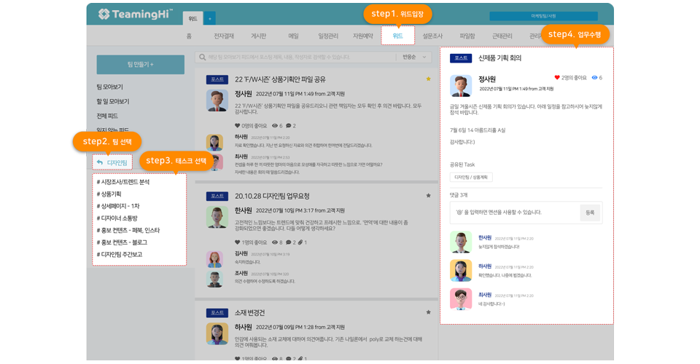This screenshot has height=364, width=700.
Task: Select the # 상품기획 task in the sidebar
Action: 109,194
